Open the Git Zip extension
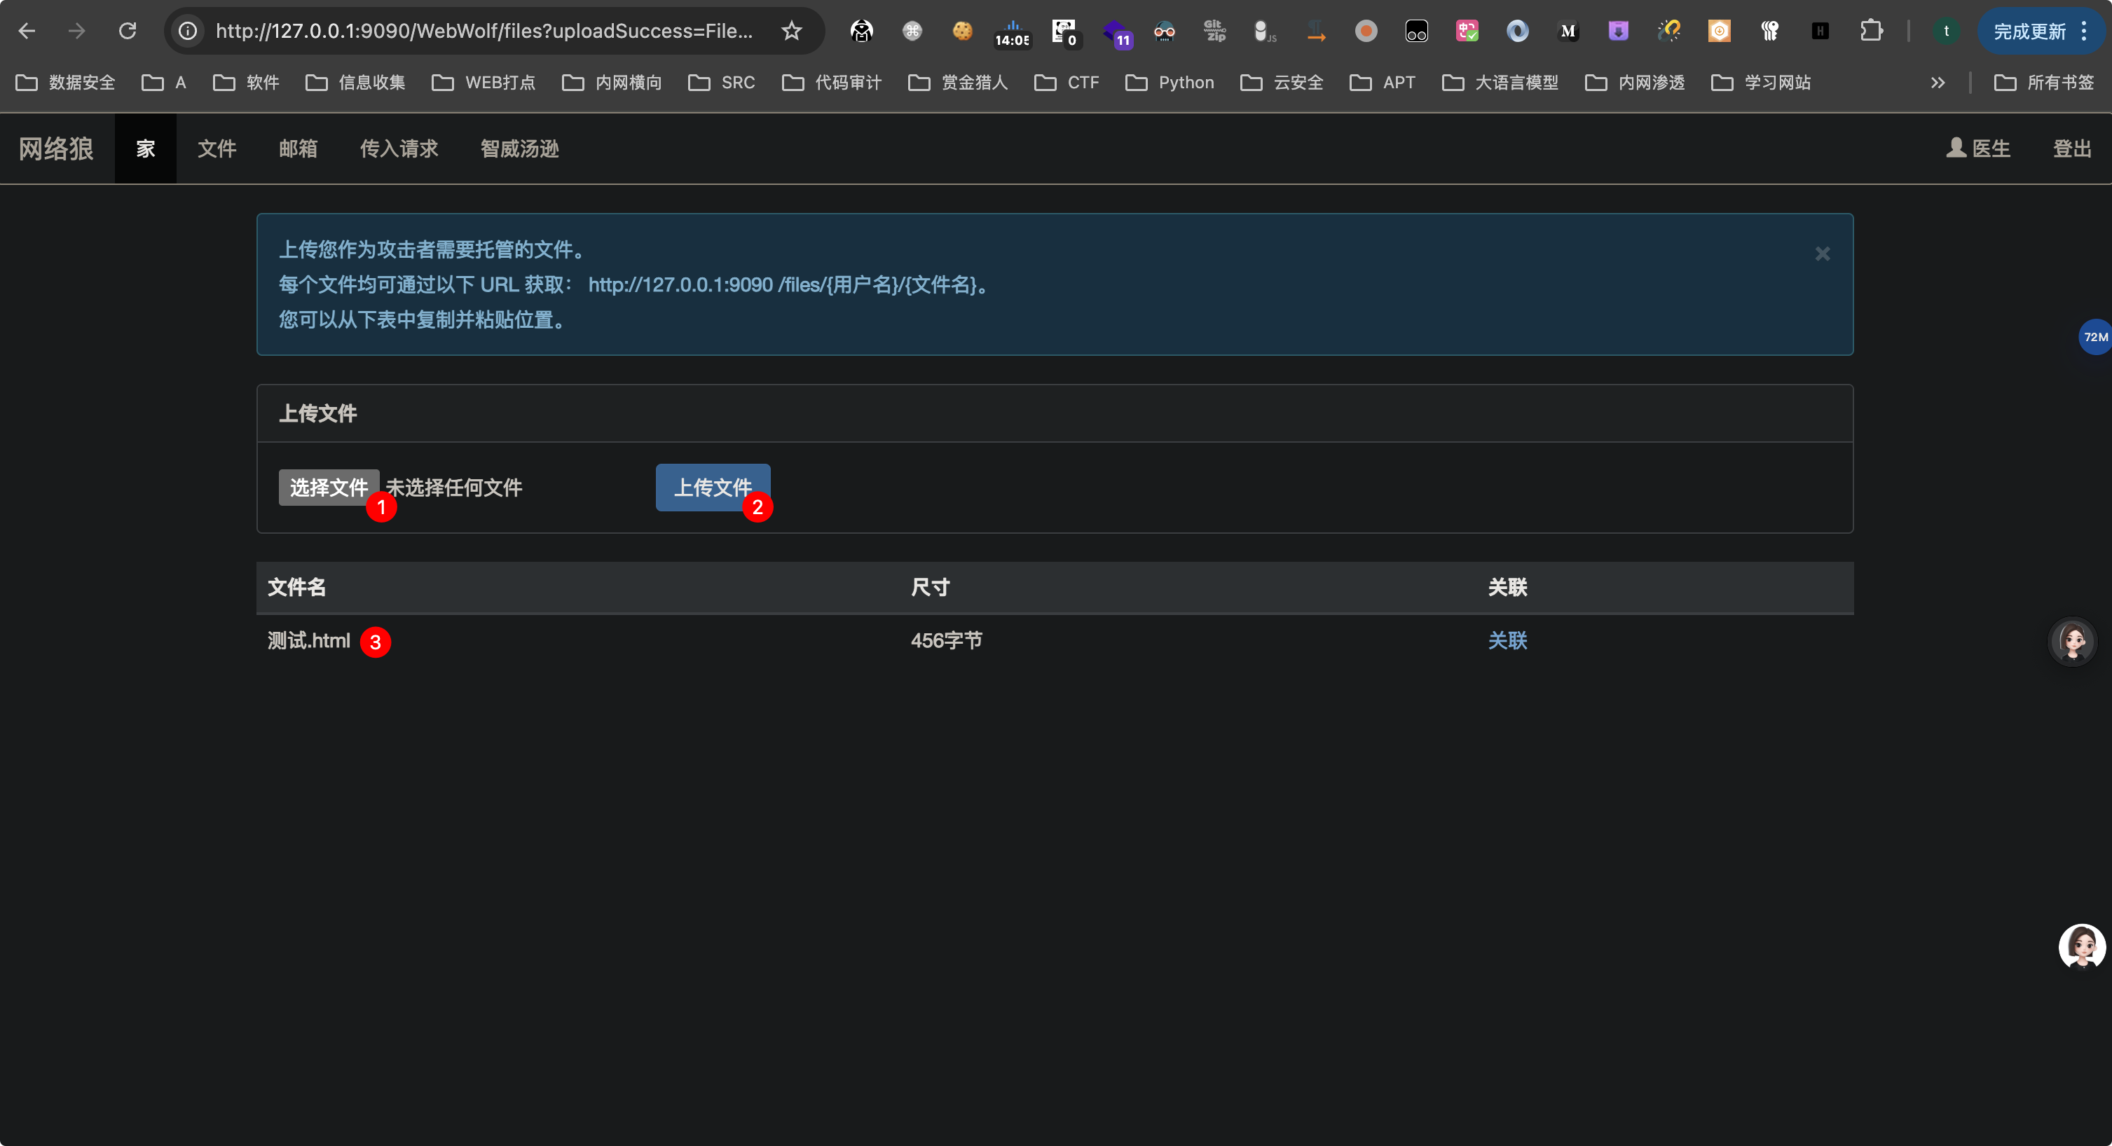The image size is (2112, 1146). 1214,31
